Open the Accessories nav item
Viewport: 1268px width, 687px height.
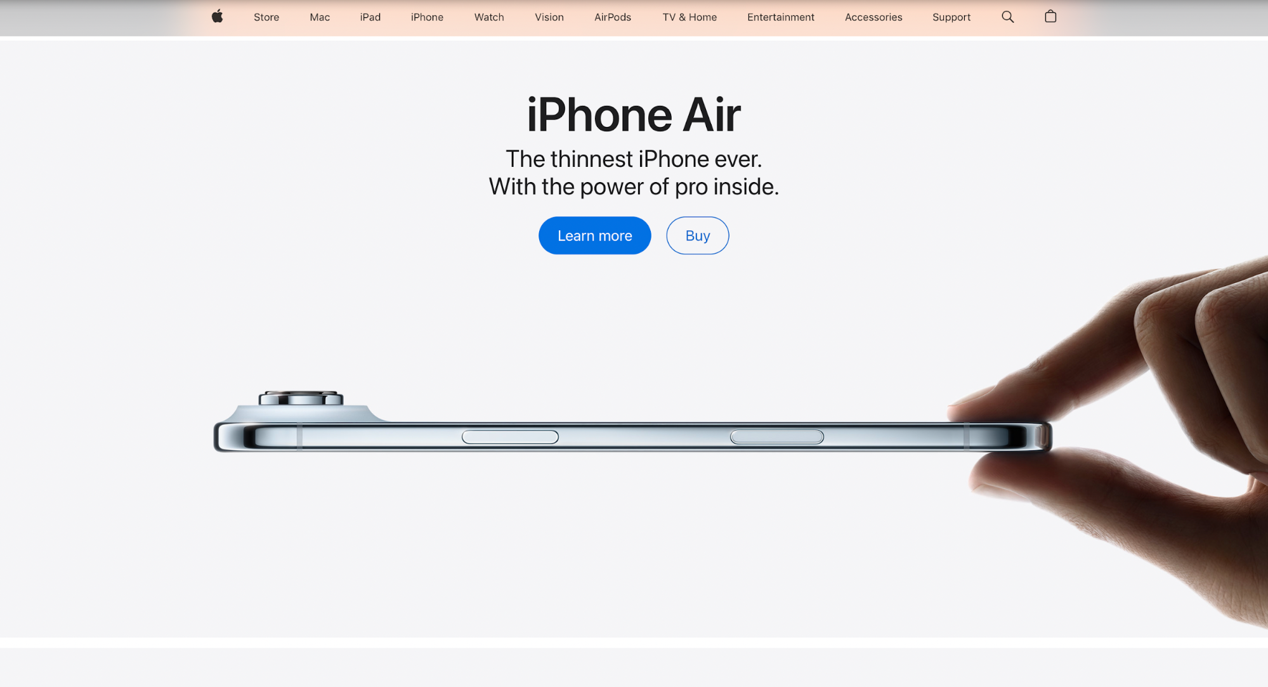click(x=873, y=17)
